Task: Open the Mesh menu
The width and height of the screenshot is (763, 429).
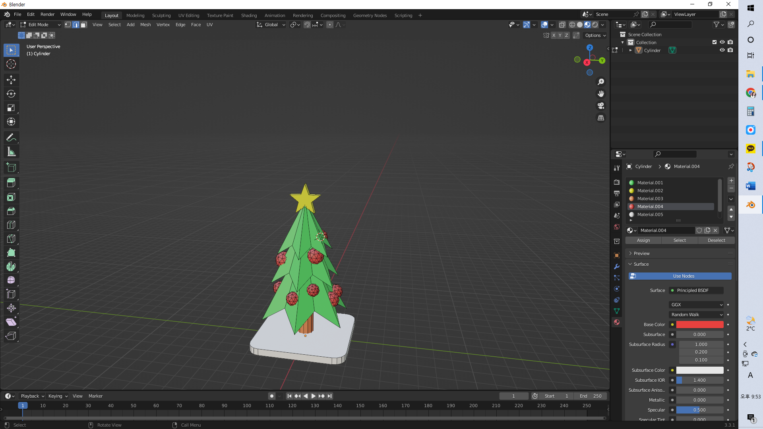Action: pos(145,25)
